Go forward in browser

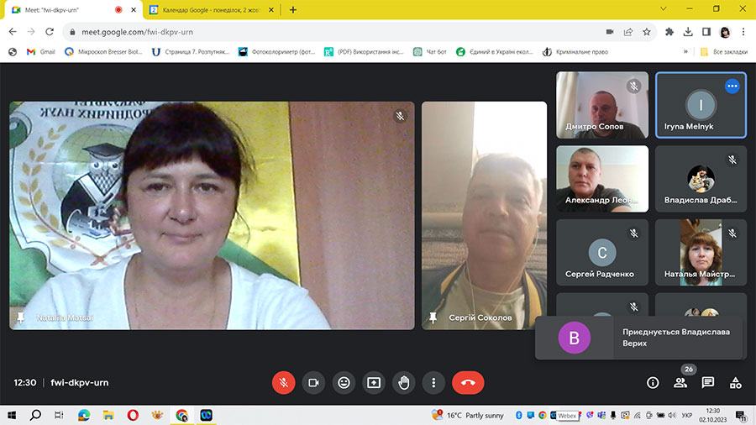[x=31, y=32]
